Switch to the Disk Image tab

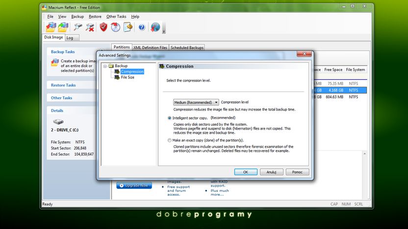point(53,37)
